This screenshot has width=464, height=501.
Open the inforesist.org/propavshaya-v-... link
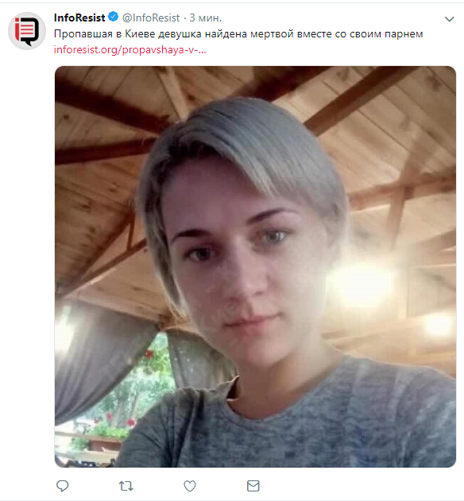click(x=130, y=50)
